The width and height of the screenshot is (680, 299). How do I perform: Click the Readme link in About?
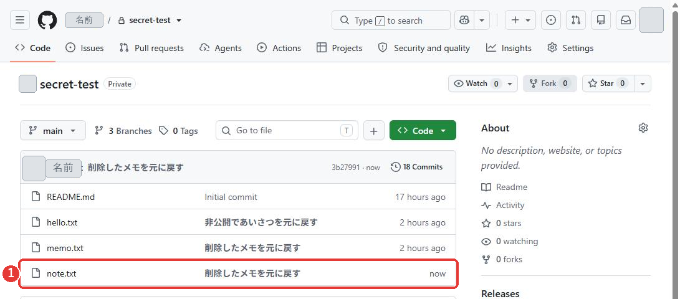504,187
